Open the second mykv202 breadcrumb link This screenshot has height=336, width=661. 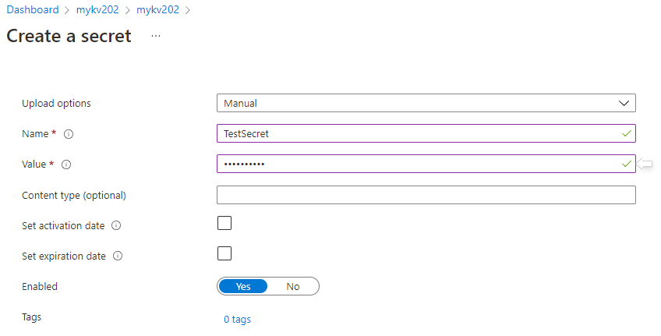pyautogui.click(x=157, y=9)
